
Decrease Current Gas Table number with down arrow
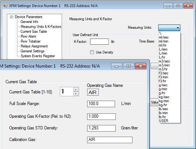coord(76,93)
